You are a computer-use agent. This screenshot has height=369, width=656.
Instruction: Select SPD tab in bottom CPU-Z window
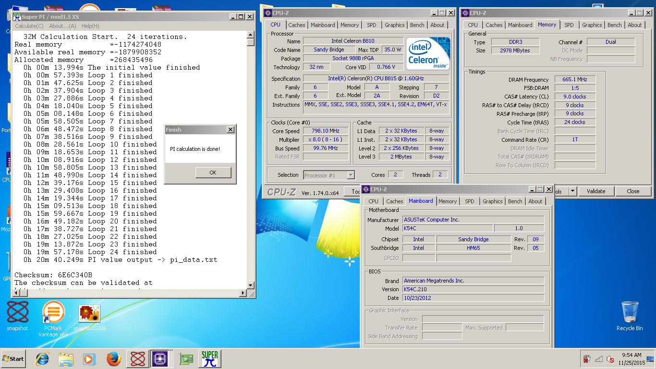point(470,201)
